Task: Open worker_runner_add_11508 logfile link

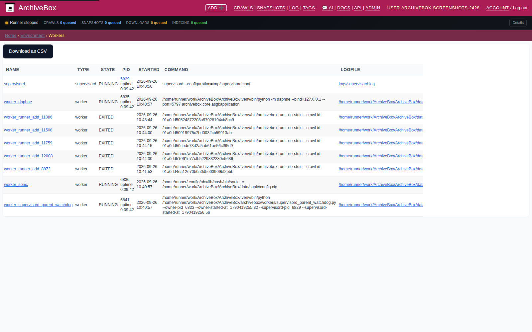Action: coord(381,130)
